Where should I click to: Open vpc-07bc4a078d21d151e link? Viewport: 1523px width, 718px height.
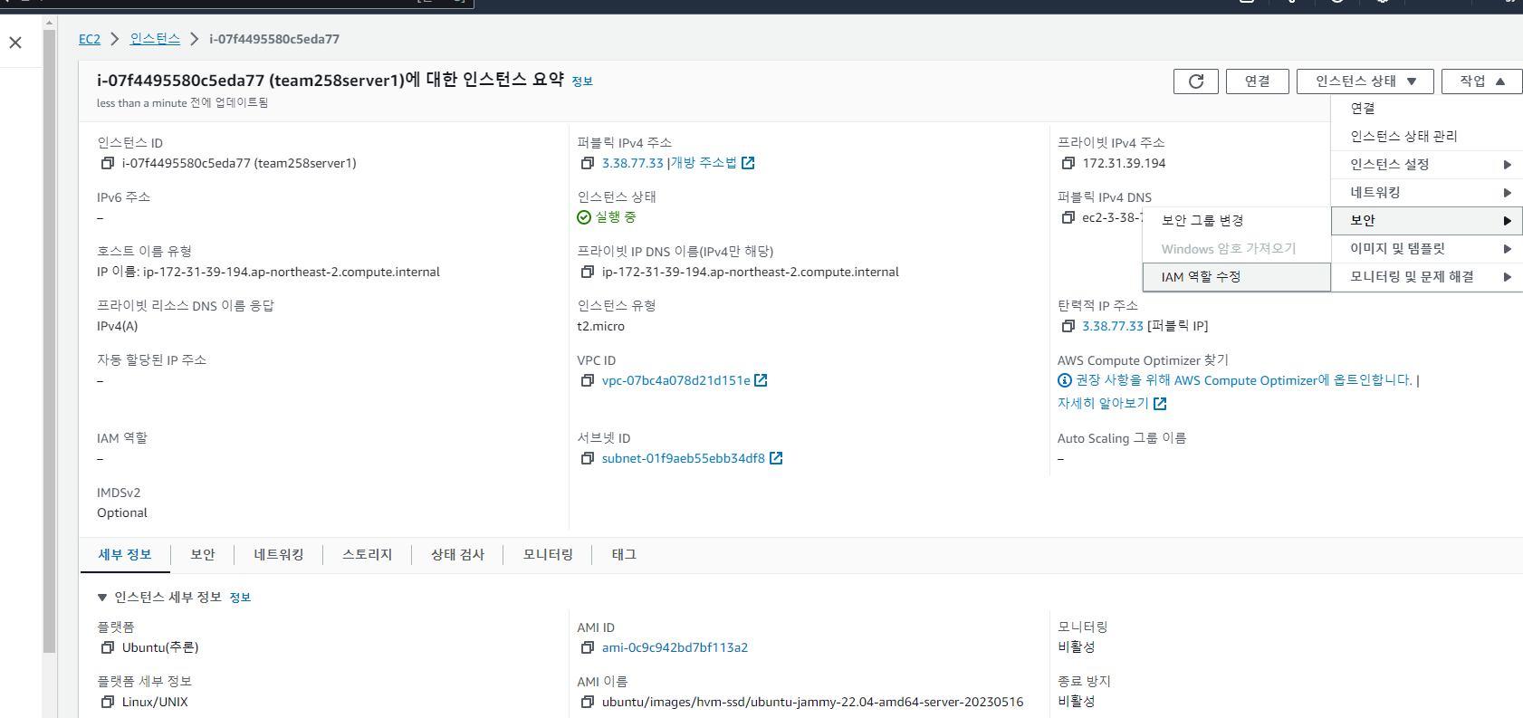[x=676, y=381]
